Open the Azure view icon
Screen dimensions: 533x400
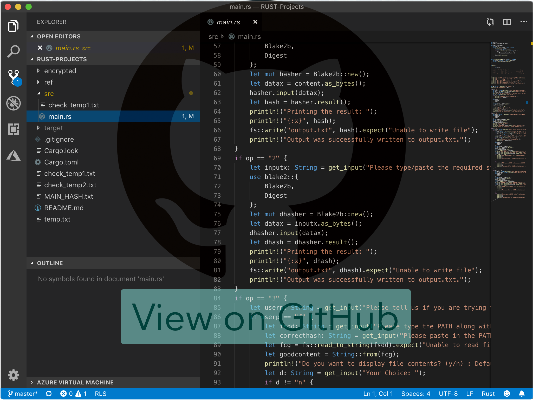coord(14,155)
